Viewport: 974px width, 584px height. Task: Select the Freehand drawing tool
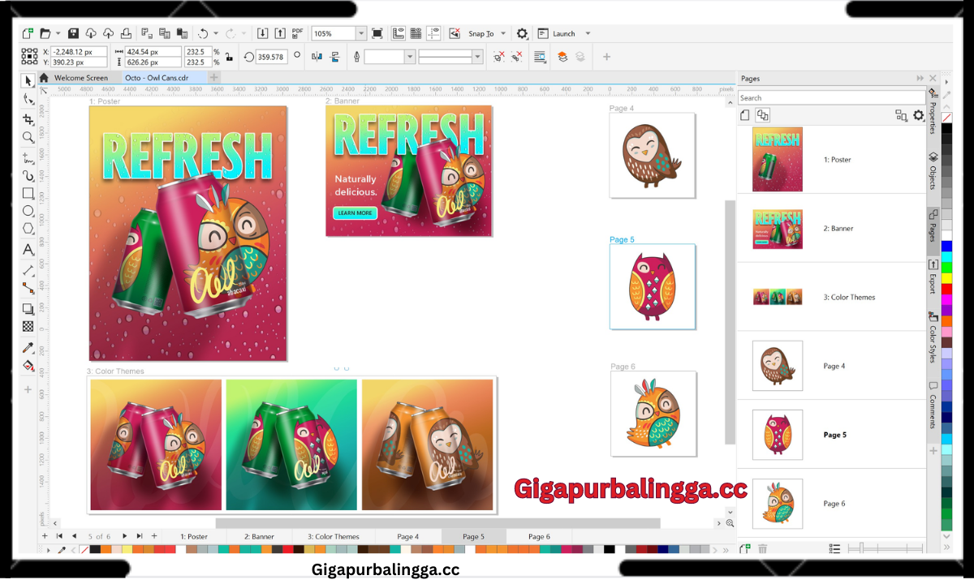click(x=28, y=157)
